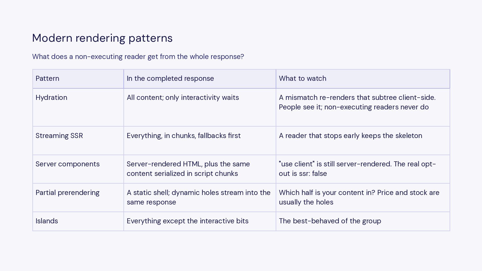The image size is (482, 271).
Task: Click 'In the completed response' header cell
Action: [200, 79]
